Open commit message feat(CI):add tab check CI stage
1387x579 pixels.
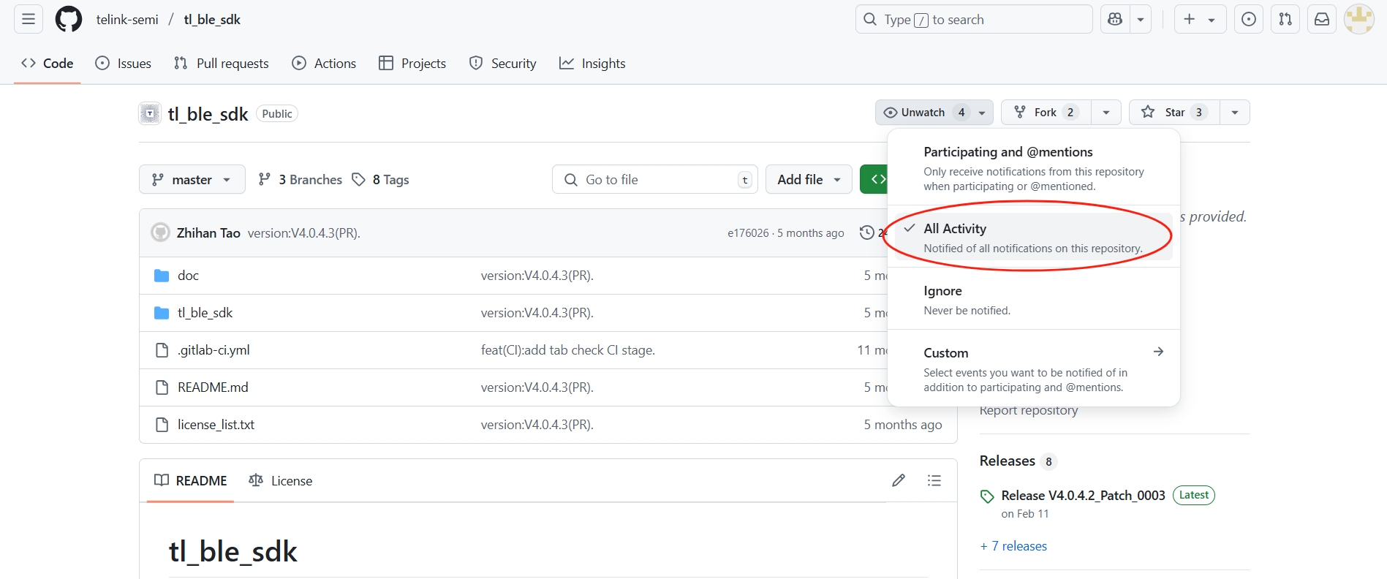click(568, 350)
